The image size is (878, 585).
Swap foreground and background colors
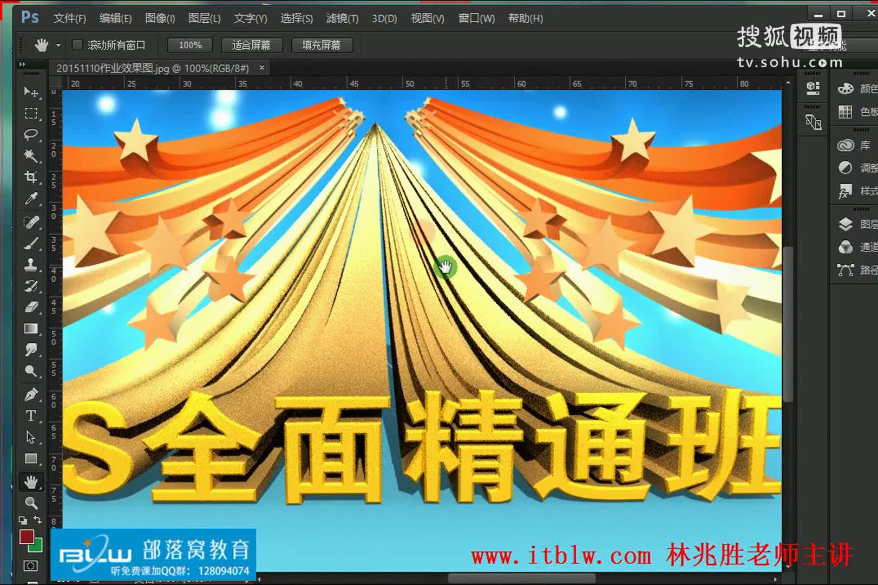(38, 520)
